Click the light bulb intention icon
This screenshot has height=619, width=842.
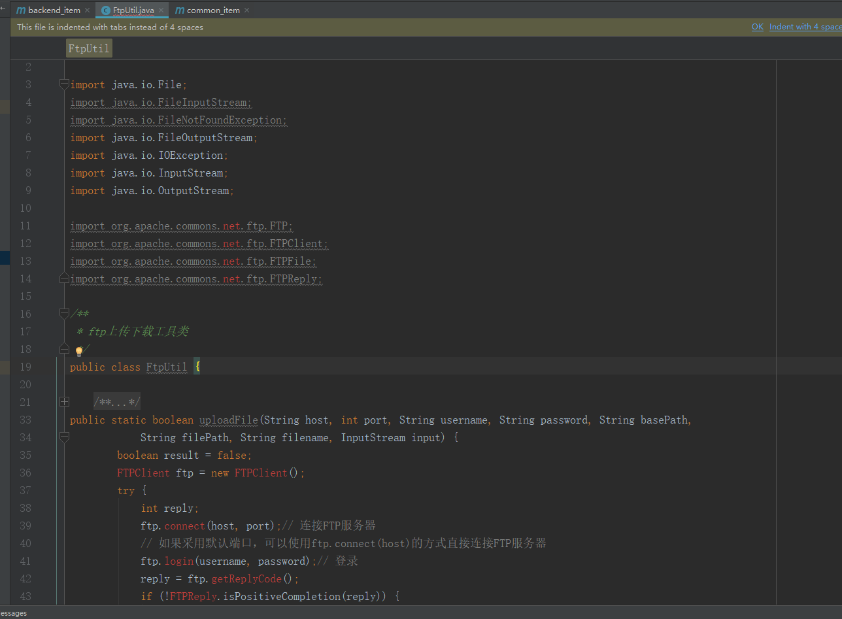pos(79,352)
